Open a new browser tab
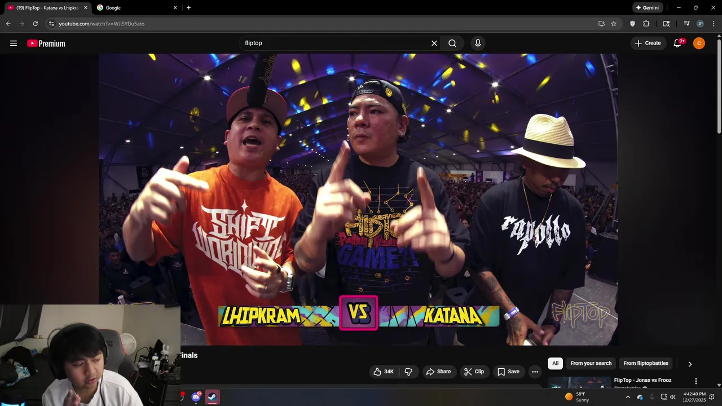The height and width of the screenshot is (406, 722). click(188, 8)
